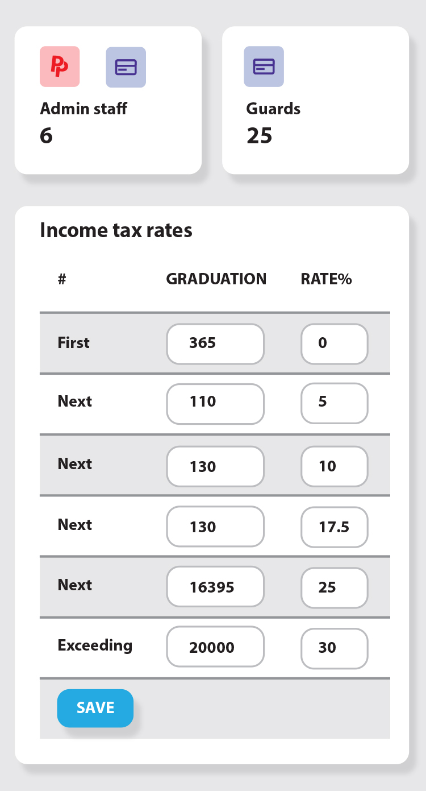Select the Exceeding row label

(x=95, y=645)
